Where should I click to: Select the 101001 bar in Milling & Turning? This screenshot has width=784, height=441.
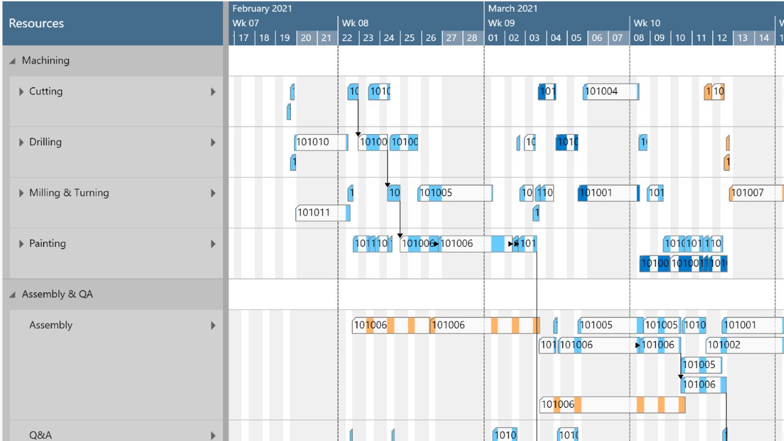click(609, 193)
